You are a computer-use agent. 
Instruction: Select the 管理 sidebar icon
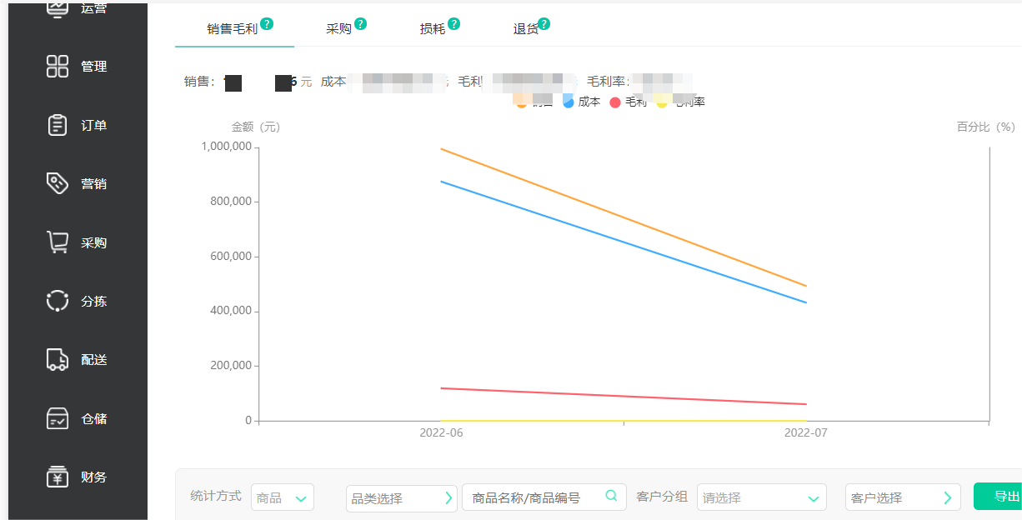coord(78,66)
